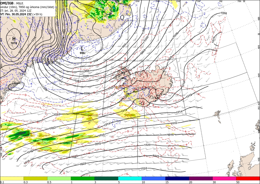Click the '50' legend scale label
260x184 pixels.
click(238, 182)
